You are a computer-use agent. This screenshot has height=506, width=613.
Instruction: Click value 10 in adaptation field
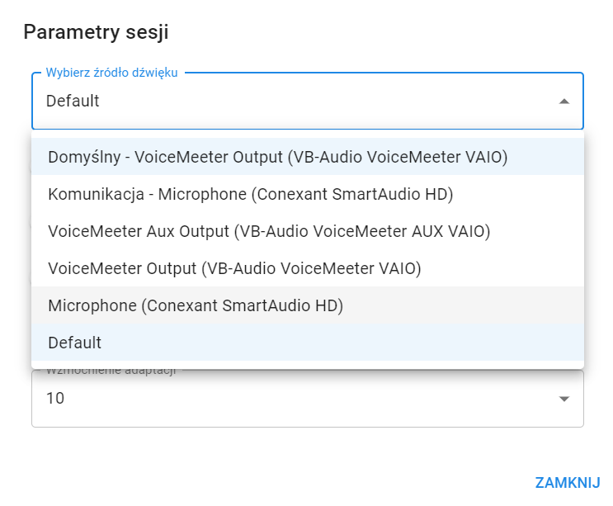pos(55,399)
